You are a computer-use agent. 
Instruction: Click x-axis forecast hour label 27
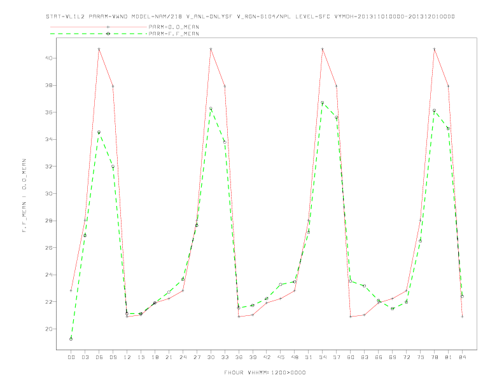click(197, 357)
